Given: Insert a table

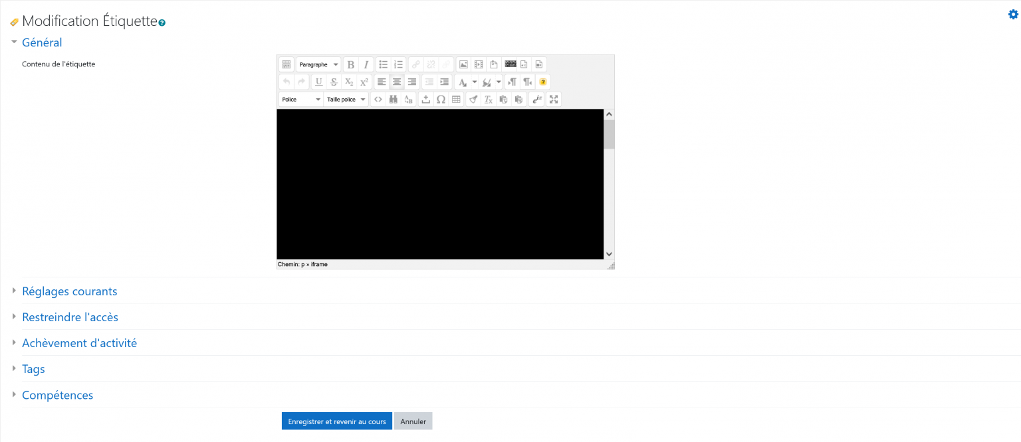Looking at the screenshot, I should pos(456,99).
